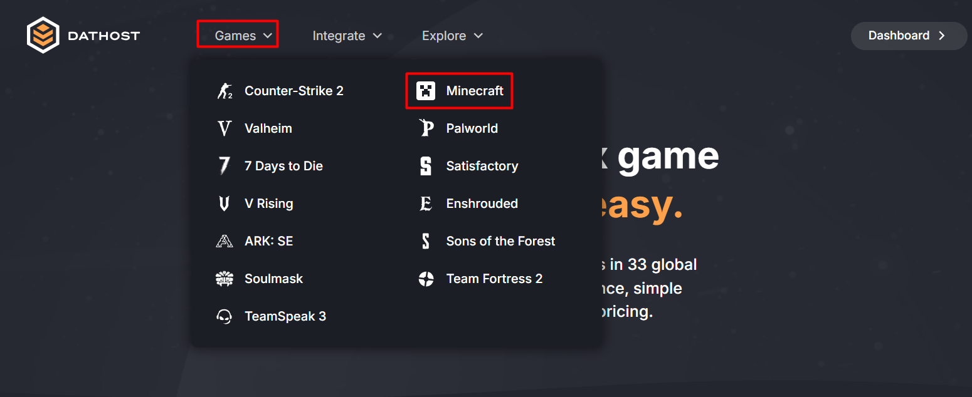Image resolution: width=972 pixels, height=397 pixels.
Task: Click the Satisfactory S icon
Action: 426,166
